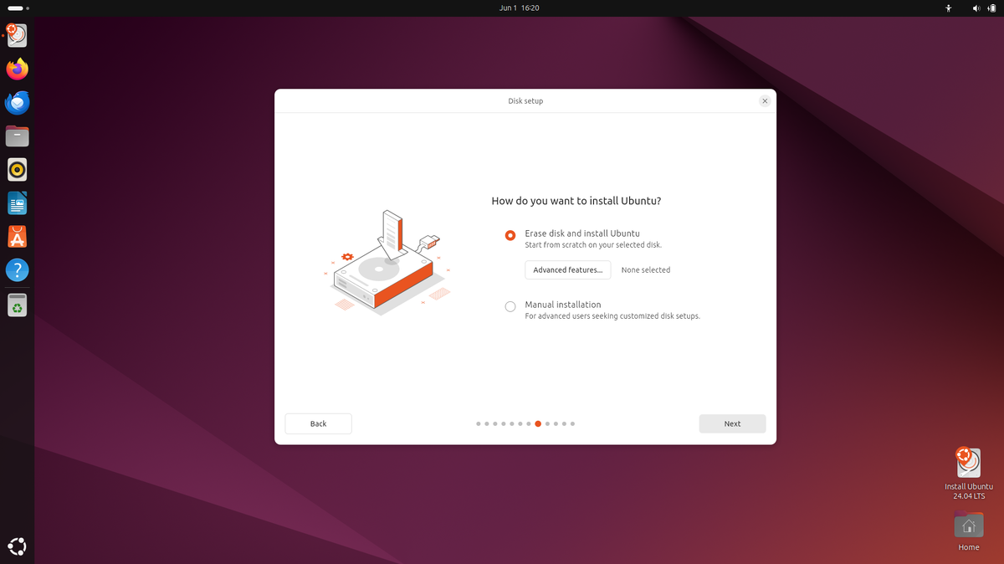Image resolution: width=1004 pixels, height=564 pixels.
Task: Close the Disk setup installer window
Action: tap(765, 100)
